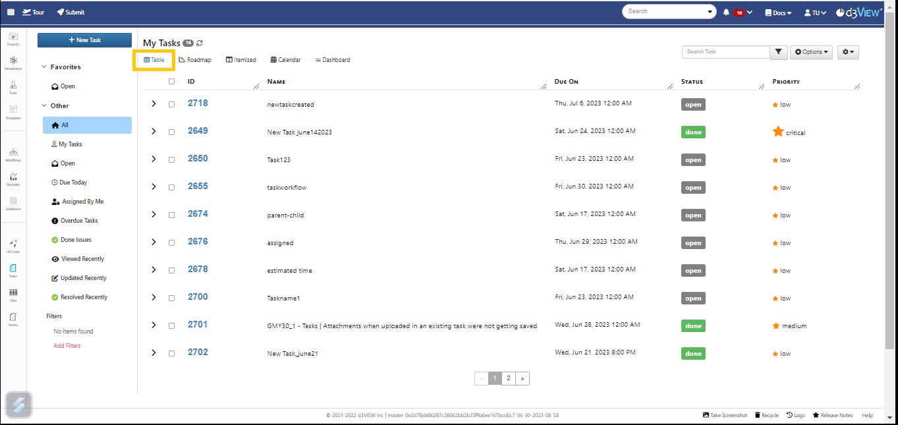898x425 pixels.
Task: Click the New Task button
Action: point(84,40)
